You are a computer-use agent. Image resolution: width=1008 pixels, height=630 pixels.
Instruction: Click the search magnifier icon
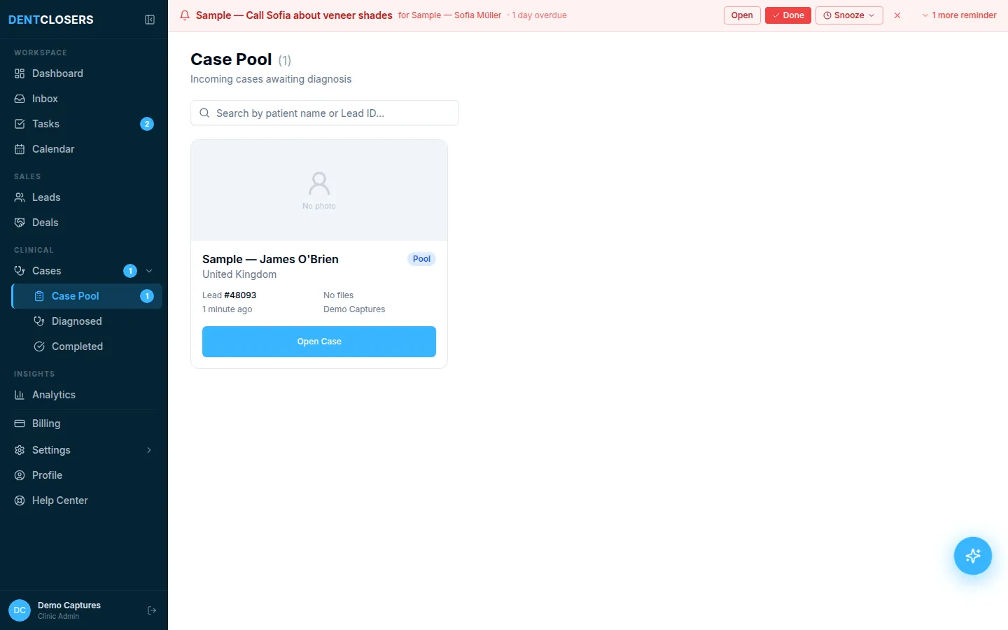click(x=204, y=113)
